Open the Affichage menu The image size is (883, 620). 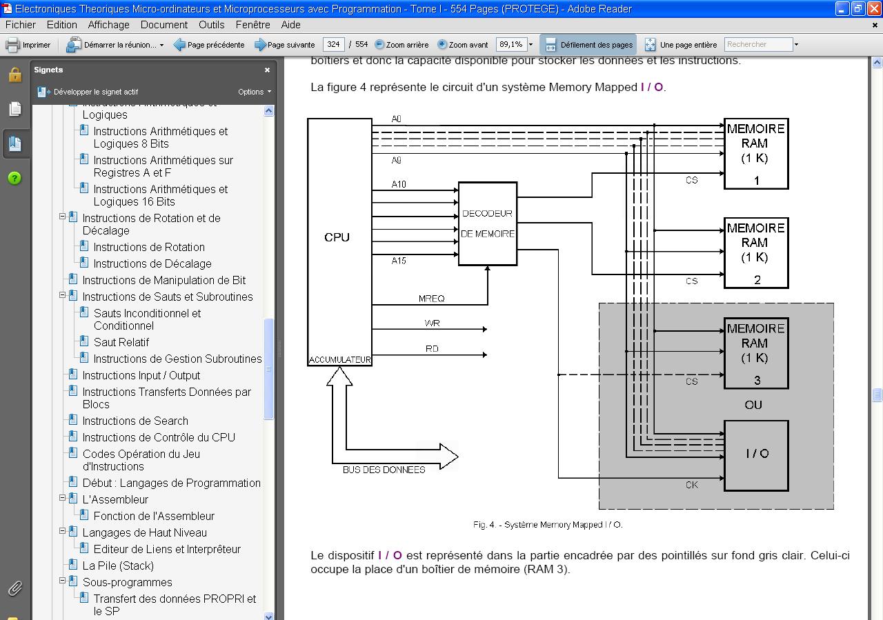point(108,24)
